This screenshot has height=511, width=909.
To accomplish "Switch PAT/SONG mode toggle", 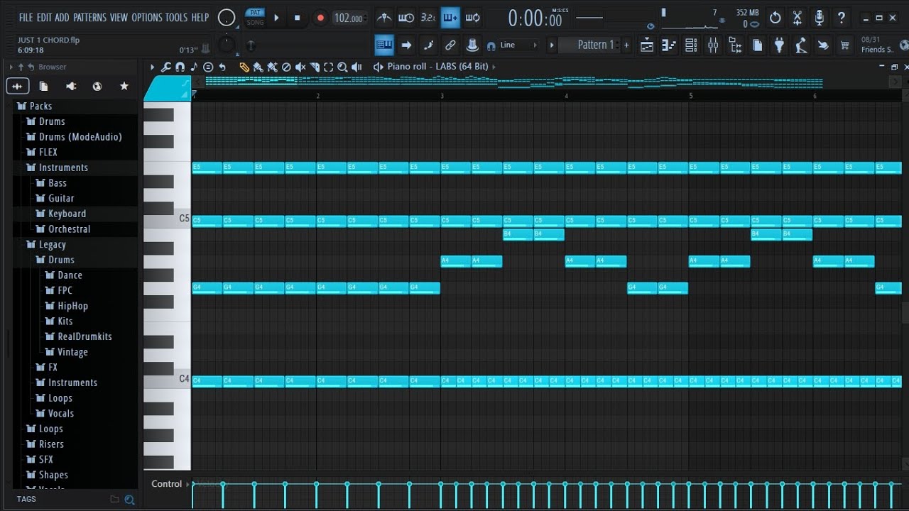I will click(x=255, y=18).
